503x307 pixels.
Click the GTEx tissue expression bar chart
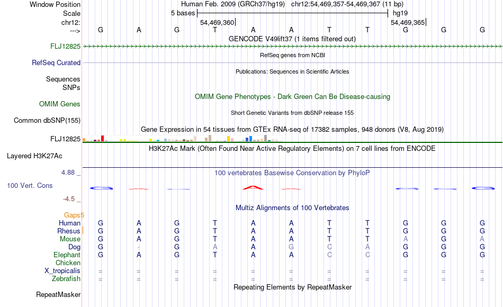[x=182, y=139]
